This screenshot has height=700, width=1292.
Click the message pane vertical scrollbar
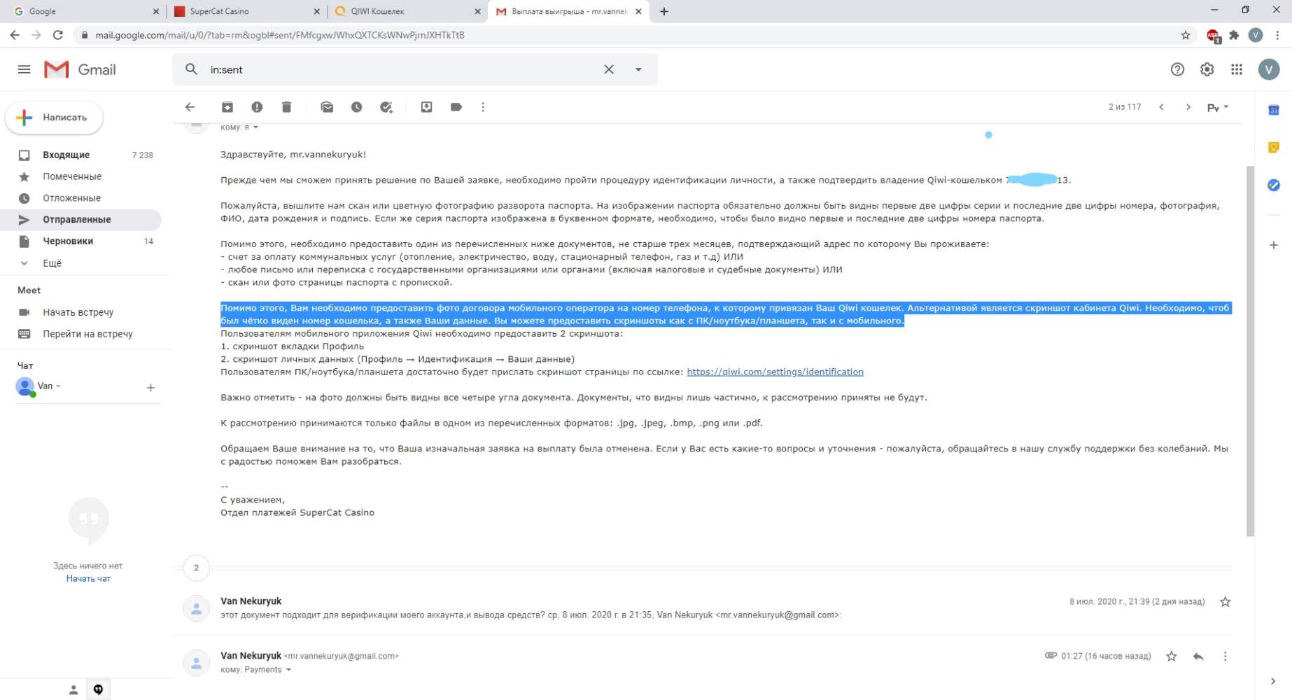(1250, 351)
